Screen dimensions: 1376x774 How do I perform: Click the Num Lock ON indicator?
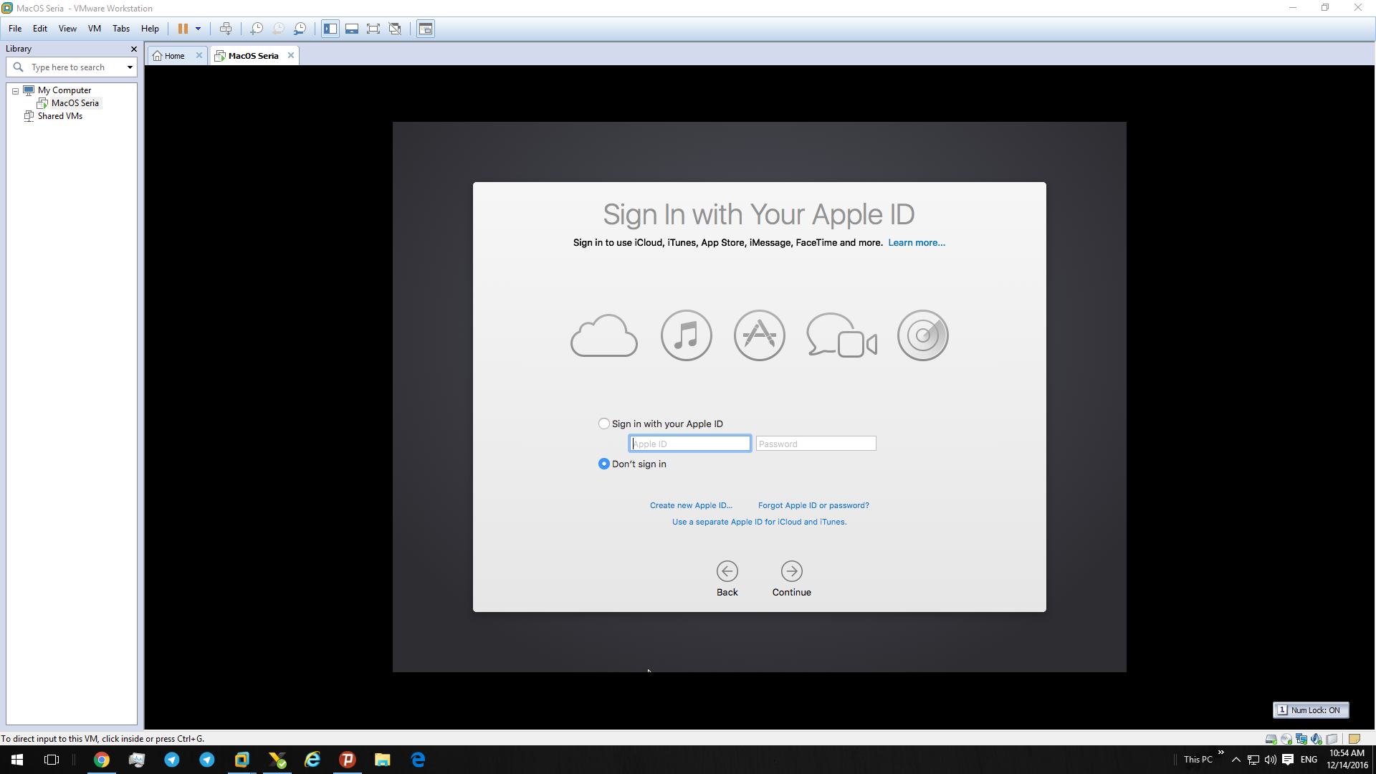tap(1311, 710)
